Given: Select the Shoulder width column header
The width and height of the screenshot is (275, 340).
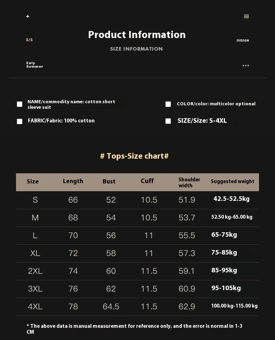Looking at the screenshot, I should tap(189, 182).
